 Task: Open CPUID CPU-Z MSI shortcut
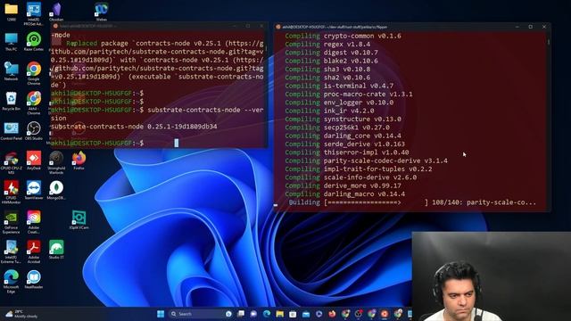click(x=11, y=162)
